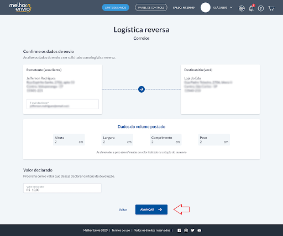Select the Saldo balance text
The width and height of the screenshot is (283, 236).
(x=184, y=8)
